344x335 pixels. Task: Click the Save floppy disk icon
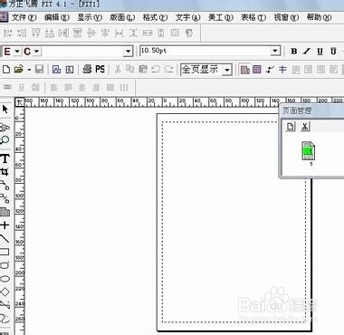pyautogui.click(x=39, y=70)
